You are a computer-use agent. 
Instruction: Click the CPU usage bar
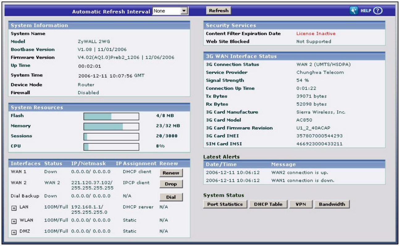point(111,146)
